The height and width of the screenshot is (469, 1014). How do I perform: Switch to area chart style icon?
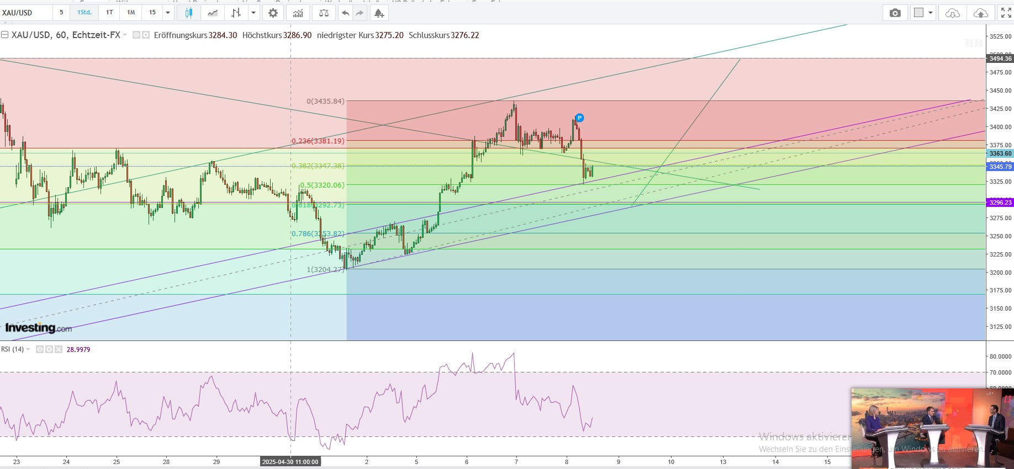pyautogui.click(x=213, y=13)
